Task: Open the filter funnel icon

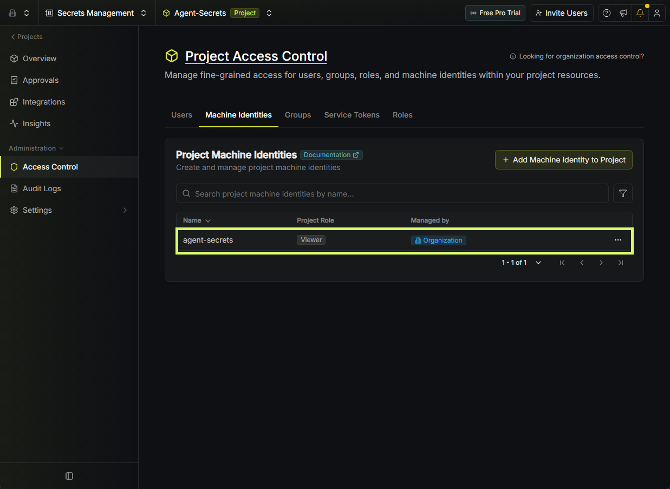Action: (x=623, y=193)
